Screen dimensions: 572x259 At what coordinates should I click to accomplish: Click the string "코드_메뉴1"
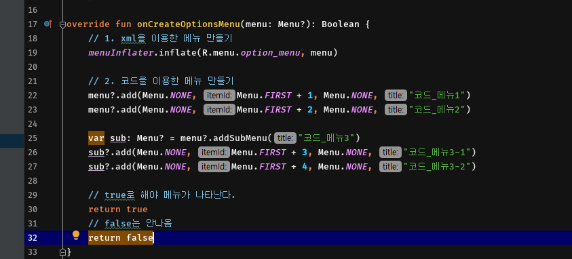coord(437,96)
